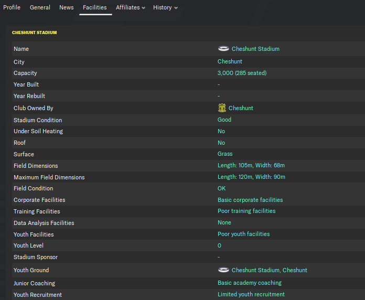
Task: Click the stadium icon beside Cheshunt Stadium name
Action: 223,49
